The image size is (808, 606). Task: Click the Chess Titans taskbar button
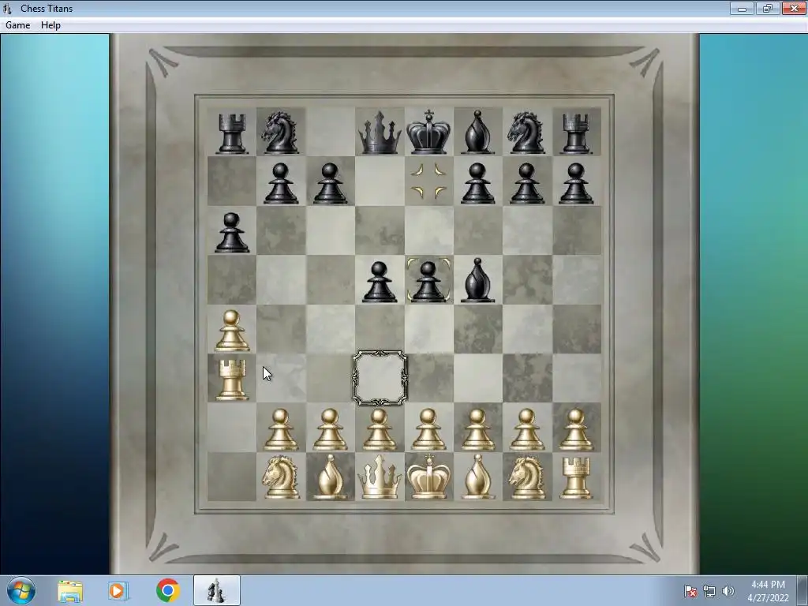coord(217,590)
